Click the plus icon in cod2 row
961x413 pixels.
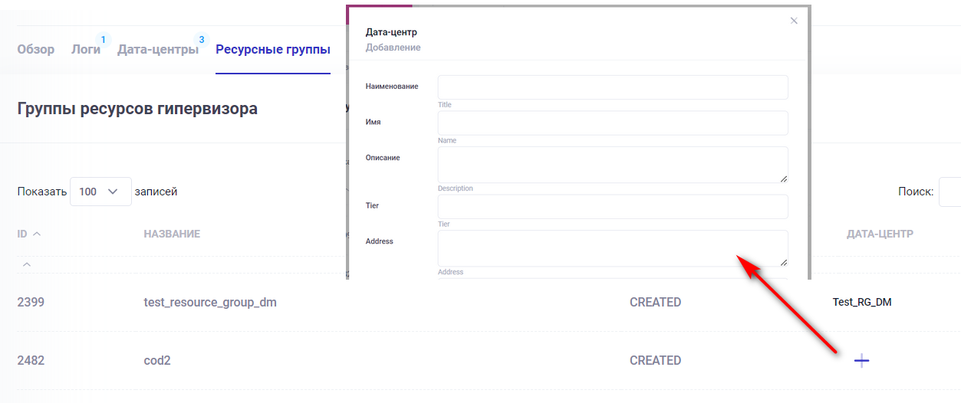tap(861, 361)
